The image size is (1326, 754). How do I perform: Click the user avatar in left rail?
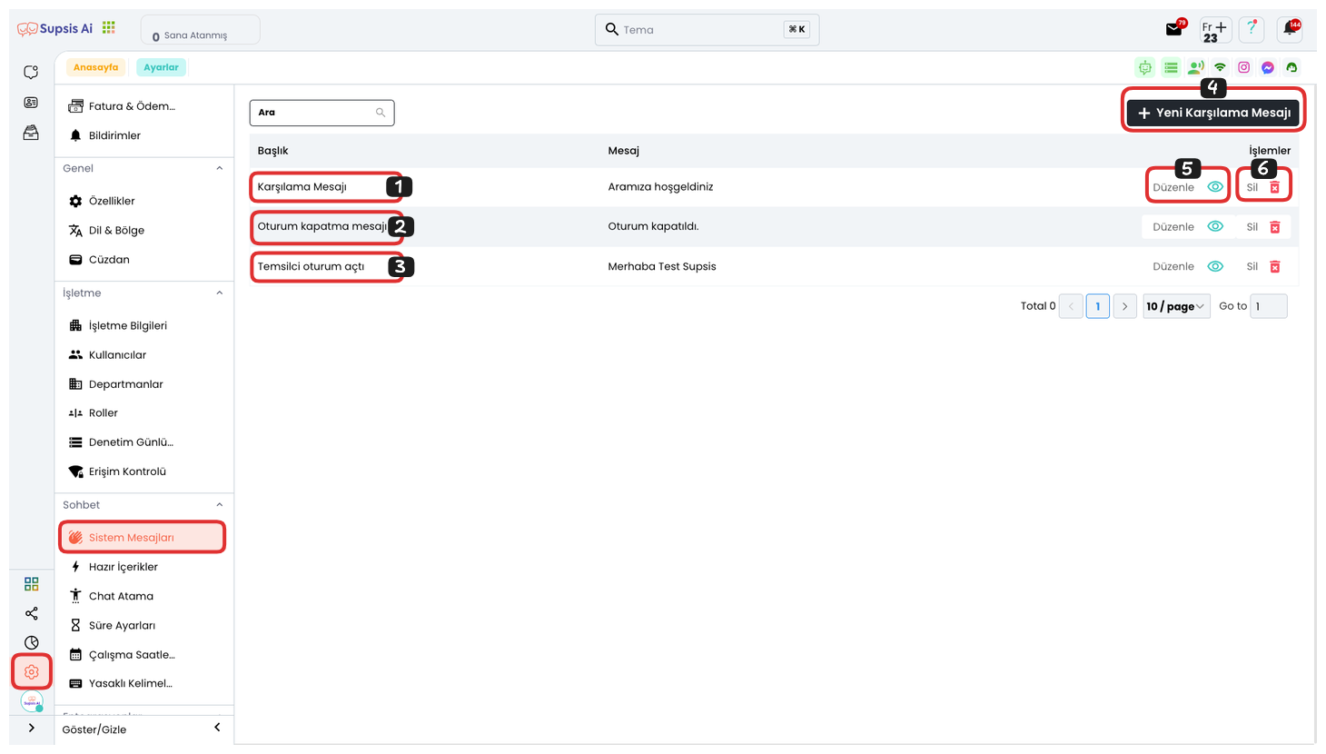(x=32, y=702)
